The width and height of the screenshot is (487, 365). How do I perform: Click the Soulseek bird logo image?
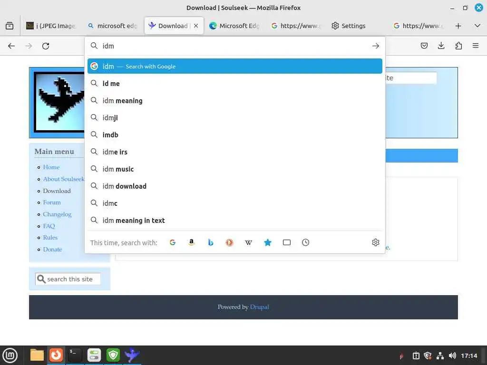pyautogui.click(x=59, y=103)
